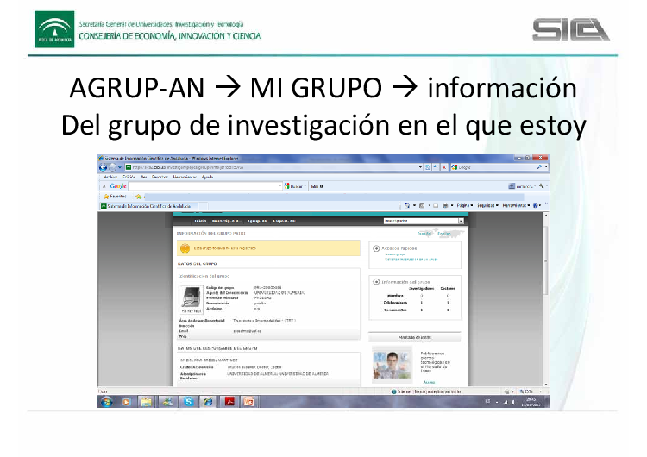Switch site language to English
Viewport: 647px width, 457px height.
pos(443,234)
